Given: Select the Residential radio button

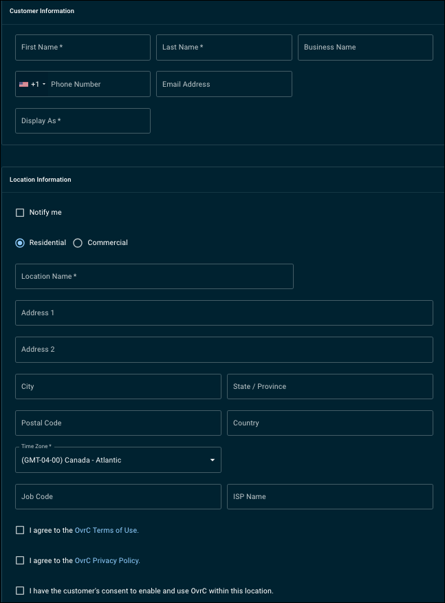Looking at the screenshot, I should coord(20,243).
